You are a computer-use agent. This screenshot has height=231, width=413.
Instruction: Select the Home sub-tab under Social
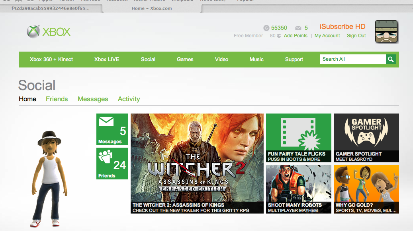27,99
